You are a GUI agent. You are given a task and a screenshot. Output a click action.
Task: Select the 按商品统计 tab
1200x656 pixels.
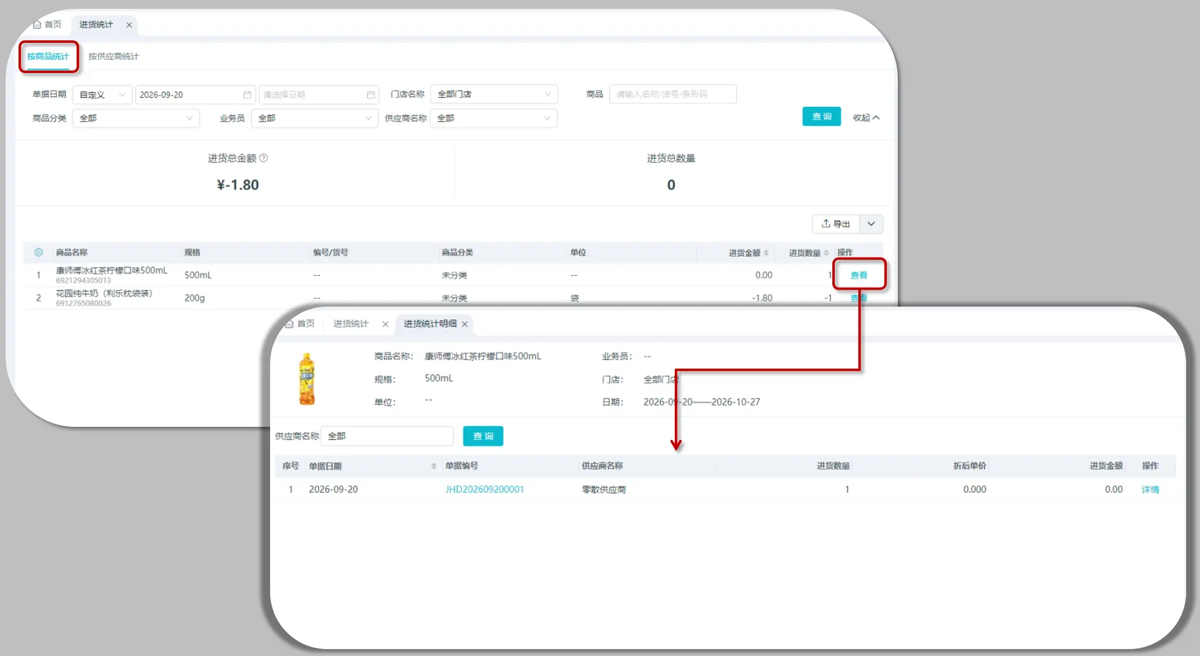coord(48,57)
